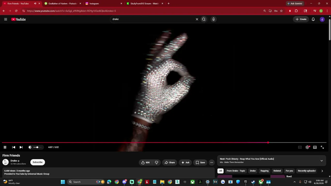The height and width of the screenshot is (186, 331).
Task: Skip to the next video
Action: [21, 147]
